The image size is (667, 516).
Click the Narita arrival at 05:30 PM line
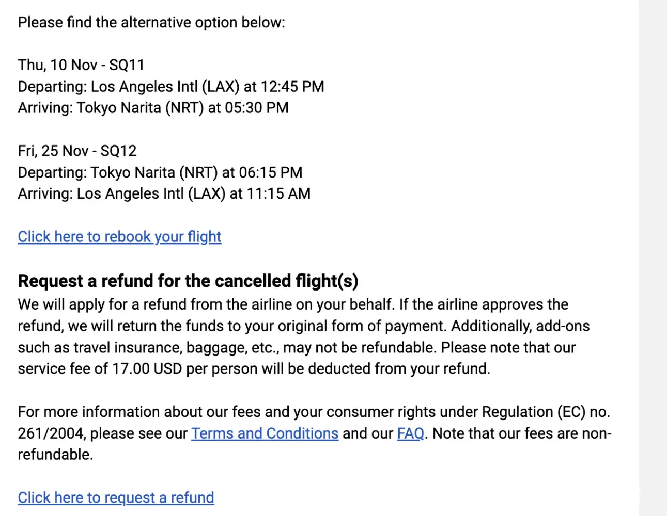(153, 108)
